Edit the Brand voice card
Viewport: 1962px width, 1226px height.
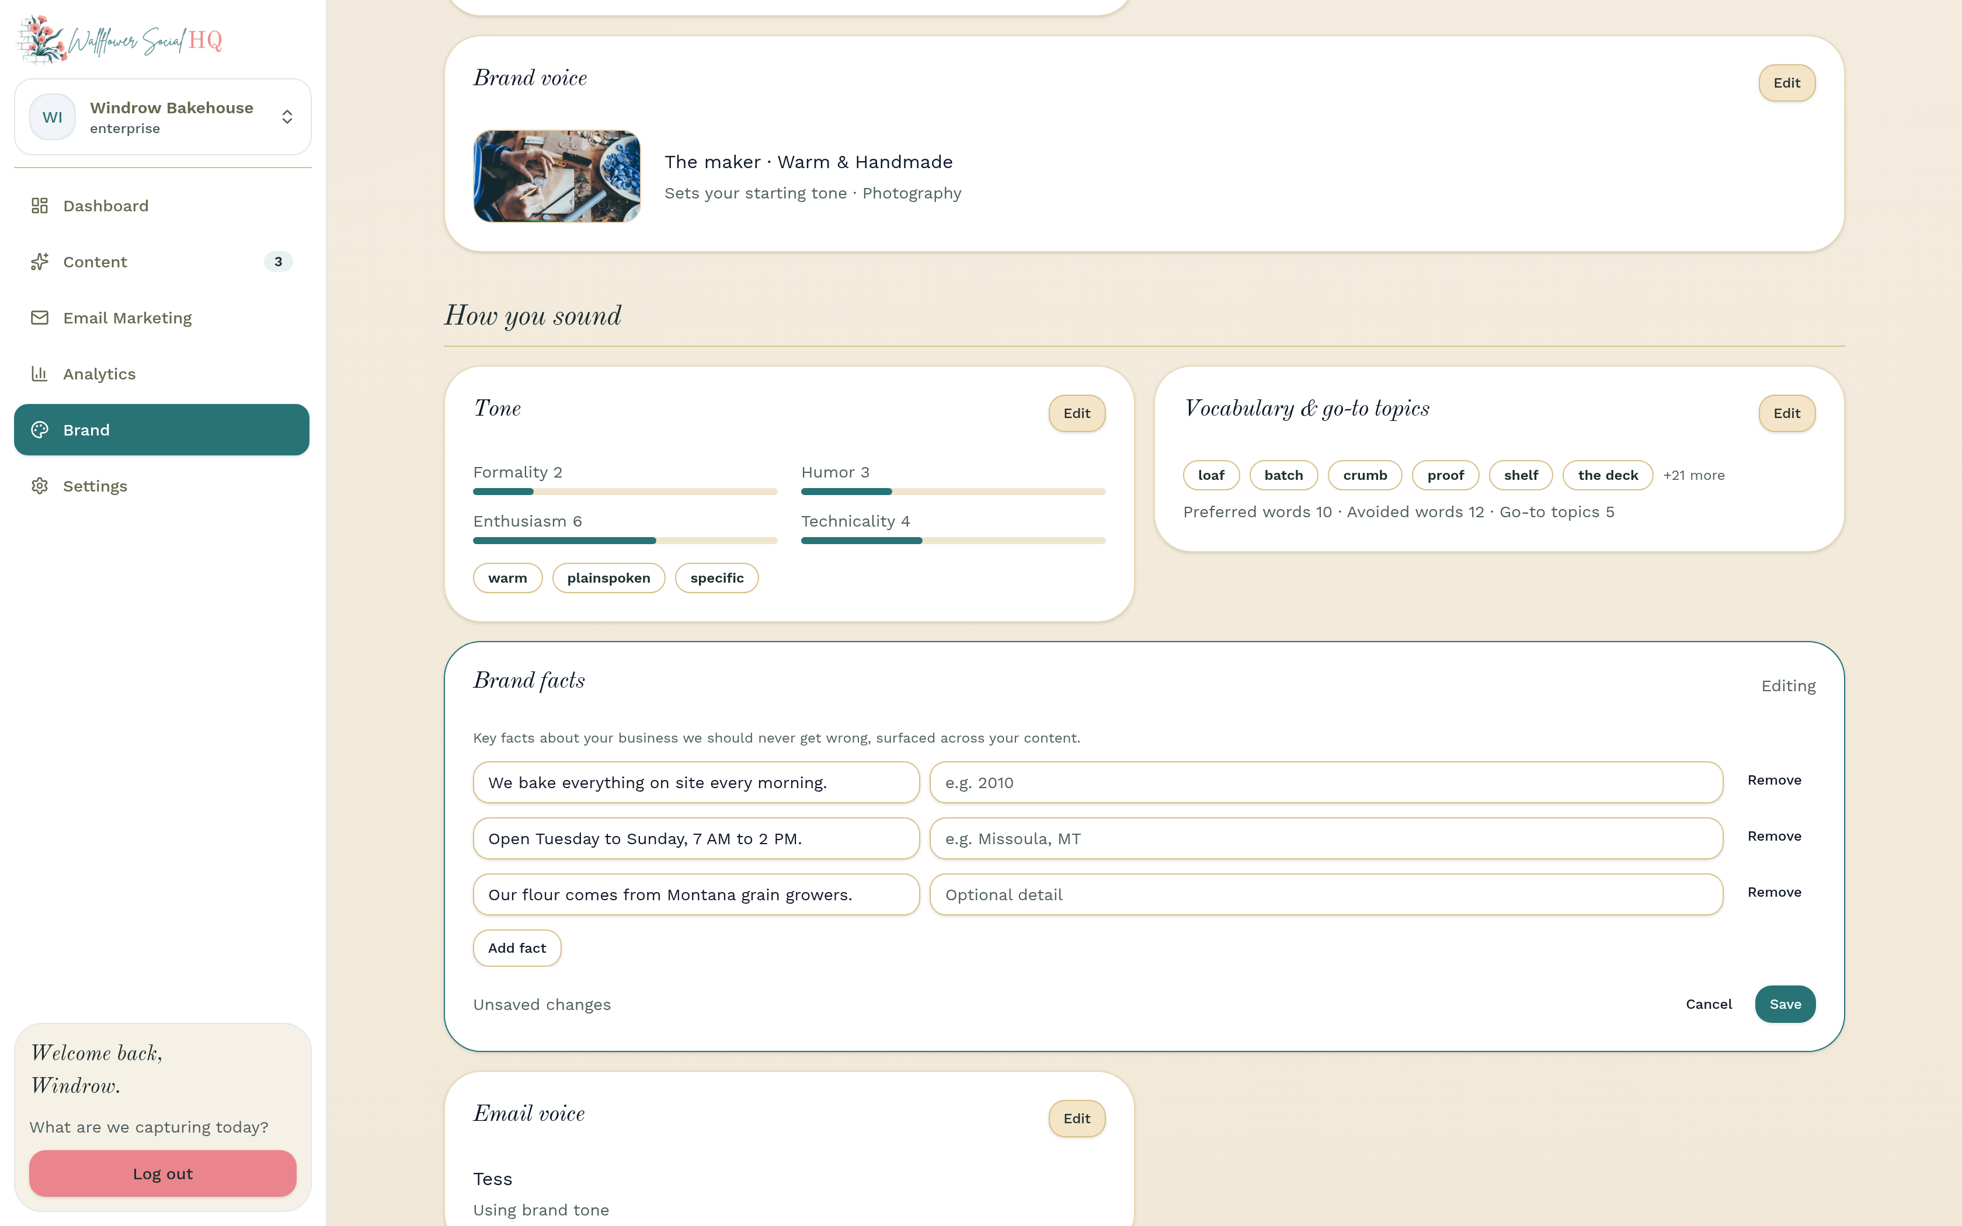pyautogui.click(x=1786, y=83)
